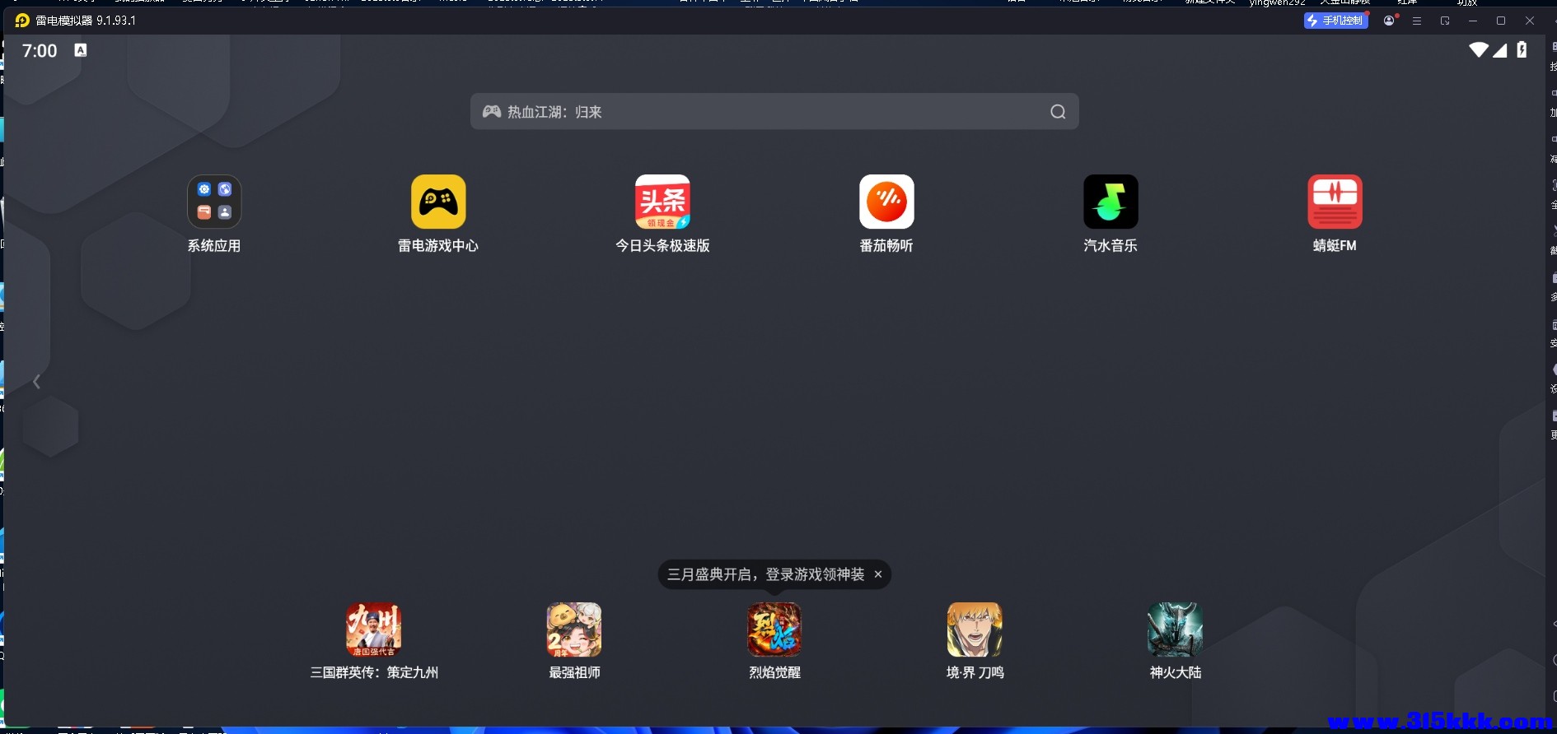Click the Wi-Fi status icon

point(1479,50)
